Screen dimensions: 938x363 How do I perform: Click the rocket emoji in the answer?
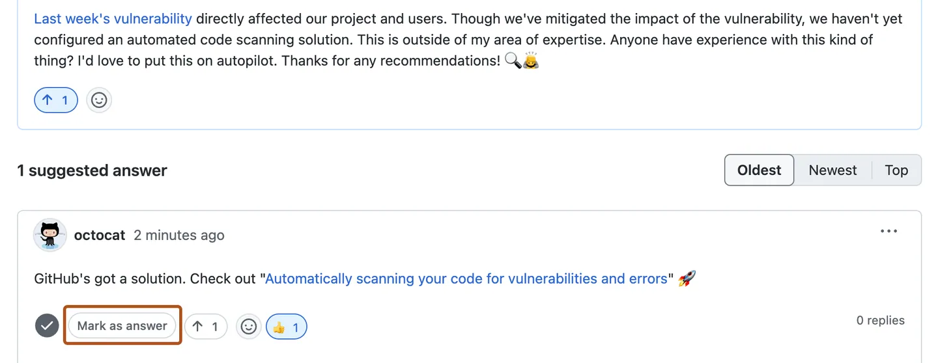687,279
